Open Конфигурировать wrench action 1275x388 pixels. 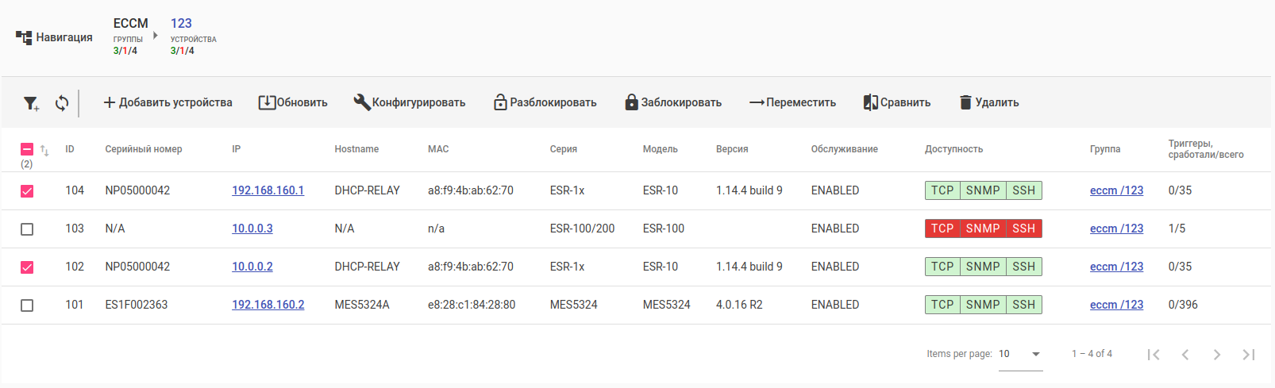tap(410, 102)
